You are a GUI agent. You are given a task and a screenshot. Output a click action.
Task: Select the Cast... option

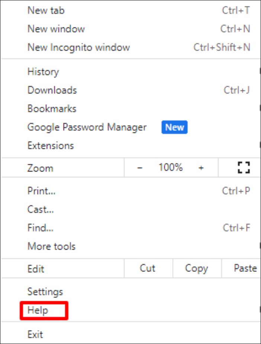(x=41, y=209)
